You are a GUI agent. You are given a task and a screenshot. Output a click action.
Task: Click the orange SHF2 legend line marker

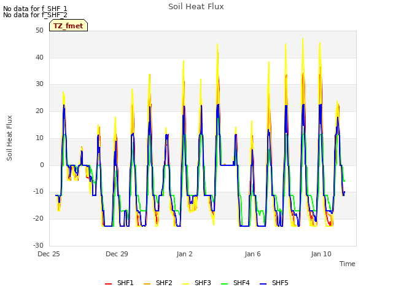pos(147,284)
